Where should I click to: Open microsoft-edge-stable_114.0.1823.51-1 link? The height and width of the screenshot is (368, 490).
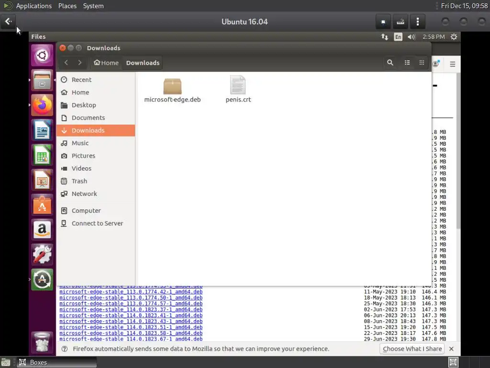[131, 327]
